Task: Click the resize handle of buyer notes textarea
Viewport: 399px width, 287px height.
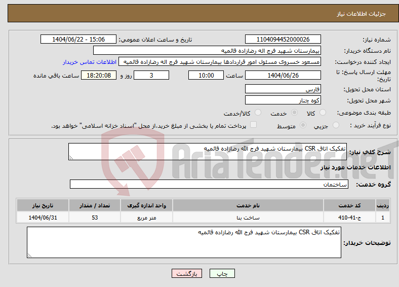Action: pos(29,255)
